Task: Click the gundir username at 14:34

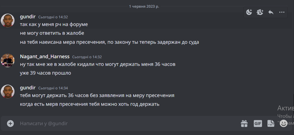Action: click(28, 88)
